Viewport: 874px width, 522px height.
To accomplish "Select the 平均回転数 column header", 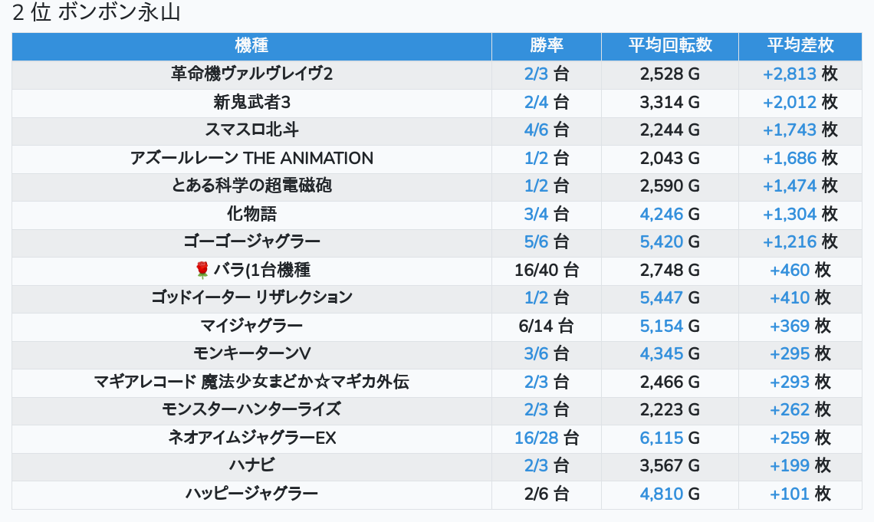I will click(x=669, y=46).
